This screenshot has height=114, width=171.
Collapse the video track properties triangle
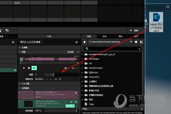20,102
